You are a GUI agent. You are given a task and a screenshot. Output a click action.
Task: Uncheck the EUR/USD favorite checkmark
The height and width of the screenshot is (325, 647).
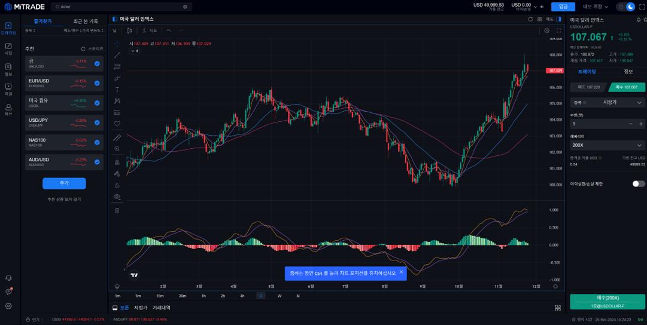pyautogui.click(x=97, y=83)
